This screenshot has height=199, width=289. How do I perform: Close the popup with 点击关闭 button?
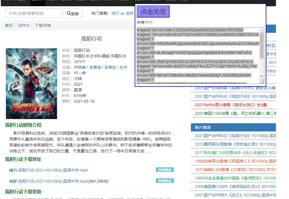[153, 12]
